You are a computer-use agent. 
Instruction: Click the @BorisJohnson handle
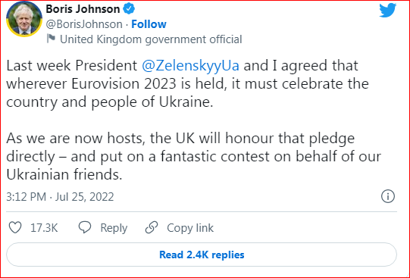point(84,24)
